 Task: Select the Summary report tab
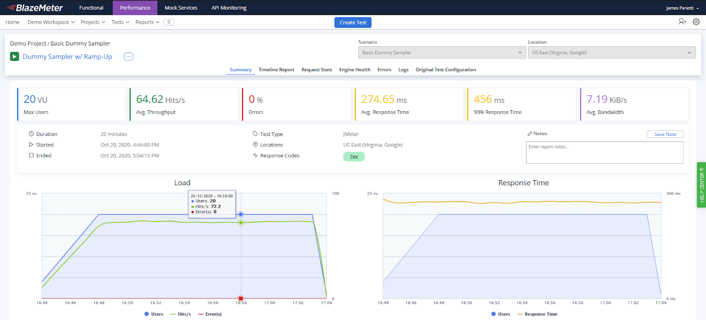tap(240, 70)
